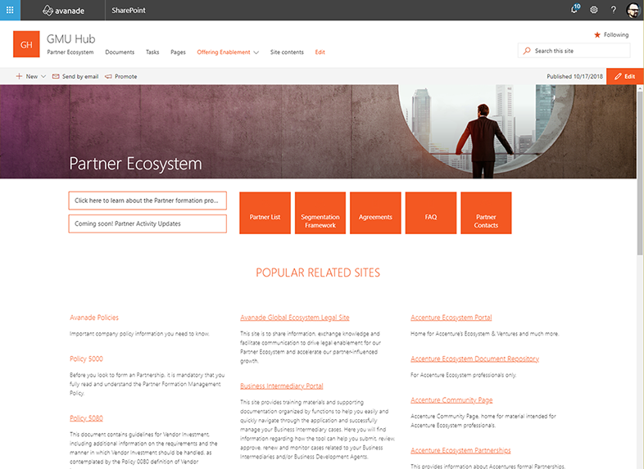Image resolution: width=644 pixels, height=469 pixels.
Task: Toggle the Following star
Action: pyautogui.click(x=610, y=34)
